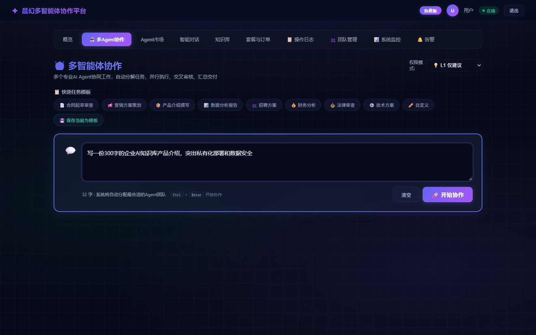Open the 知识库 tab
The image size is (536, 335).
tap(223, 39)
